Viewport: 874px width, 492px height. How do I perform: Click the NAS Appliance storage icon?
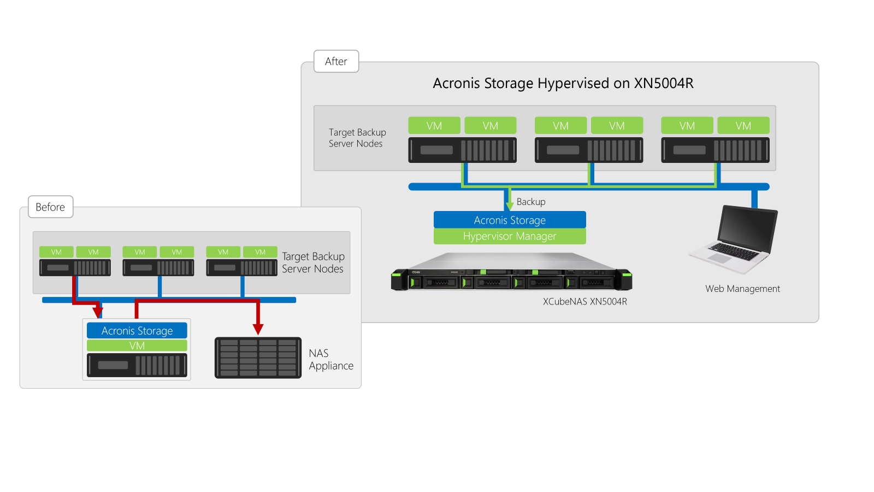pos(258,358)
